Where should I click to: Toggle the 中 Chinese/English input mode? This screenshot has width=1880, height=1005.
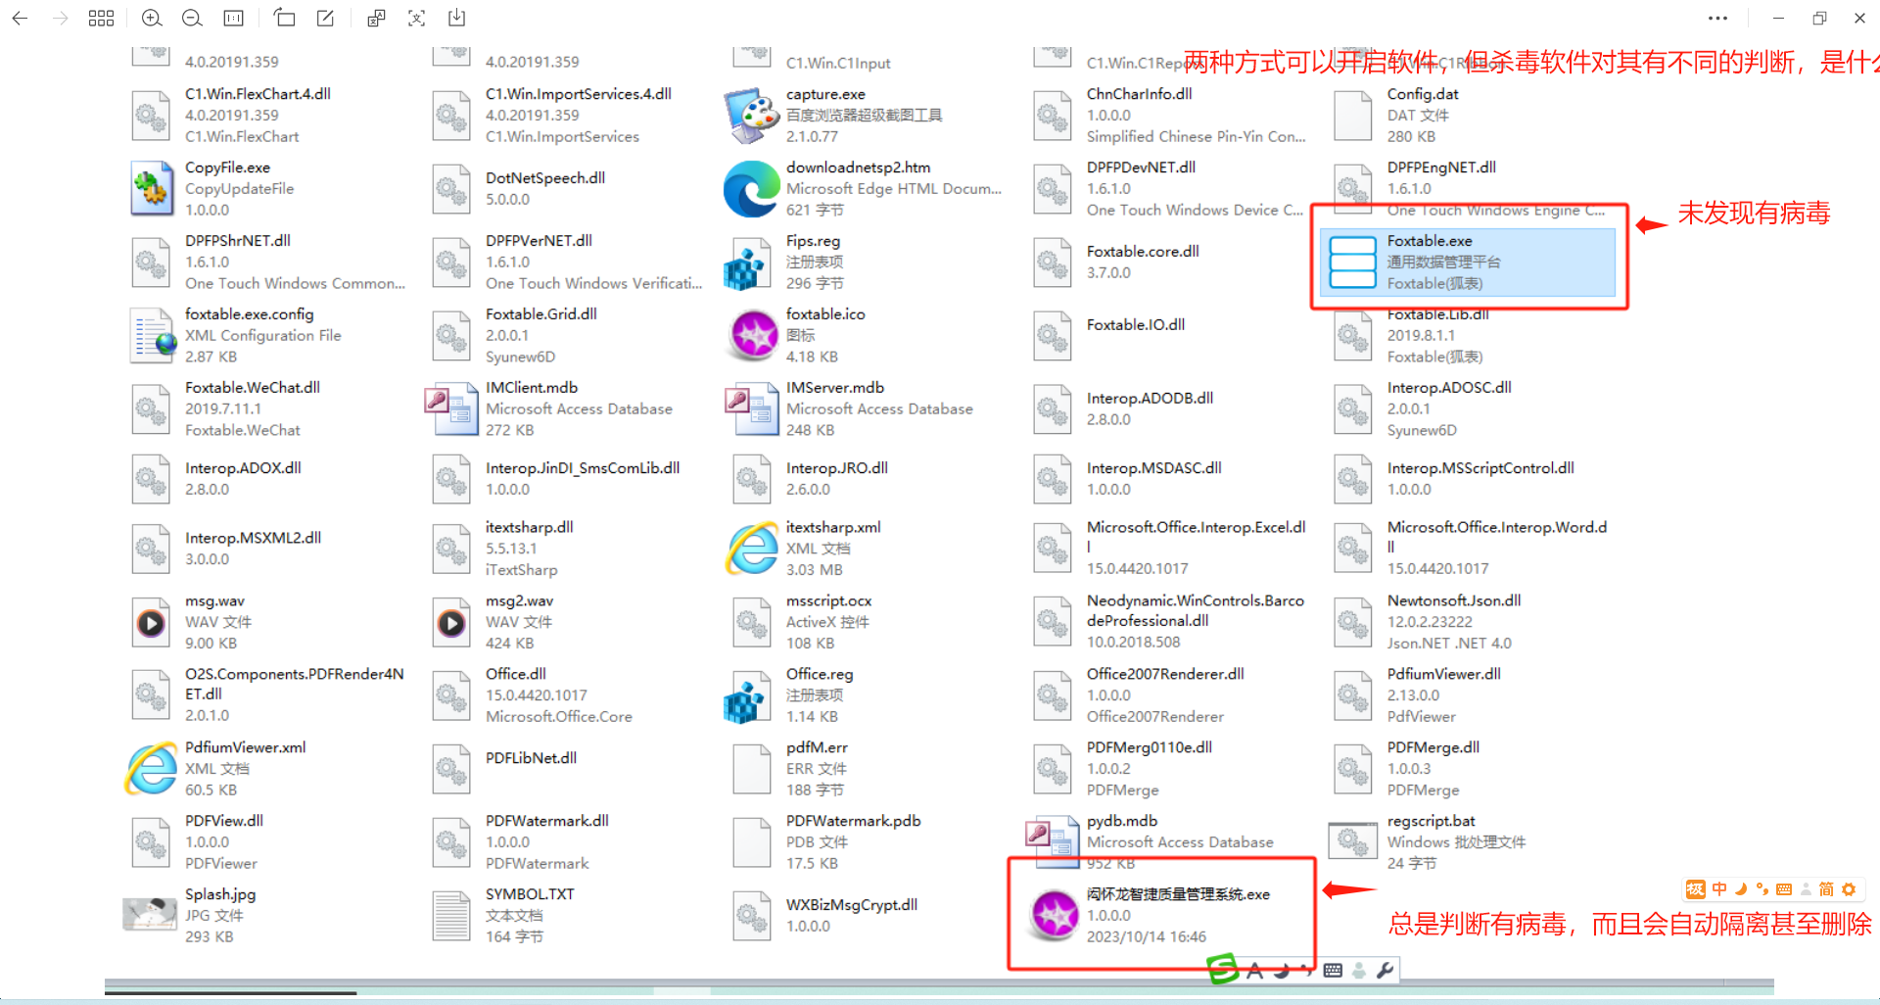pos(1719,889)
